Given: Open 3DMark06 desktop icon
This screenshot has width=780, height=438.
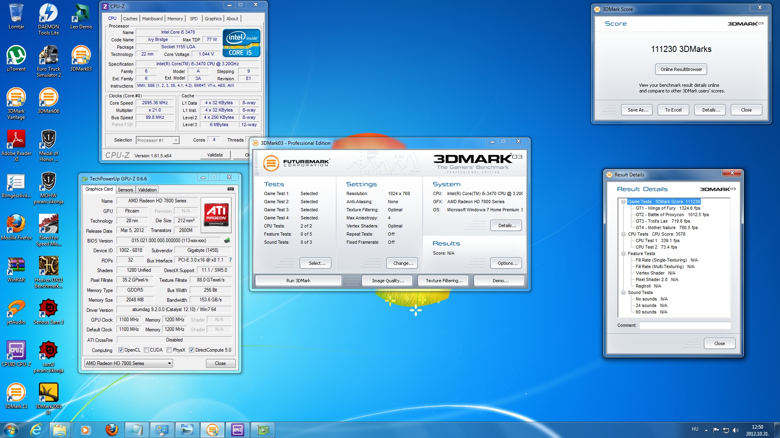Looking at the screenshot, I should [48, 101].
